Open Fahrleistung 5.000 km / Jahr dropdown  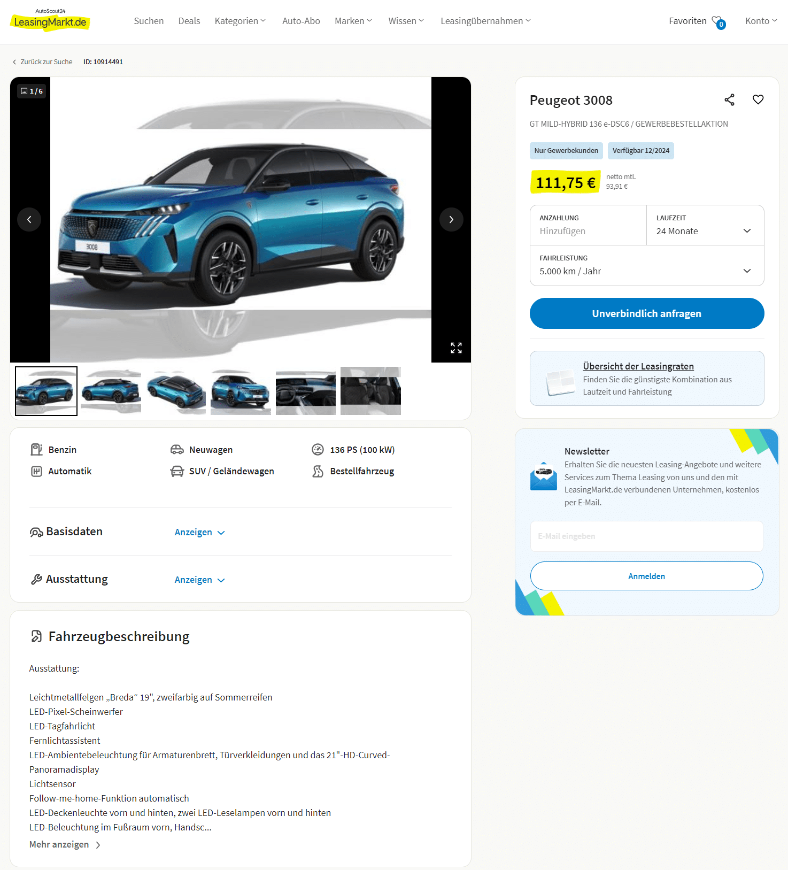647,266
